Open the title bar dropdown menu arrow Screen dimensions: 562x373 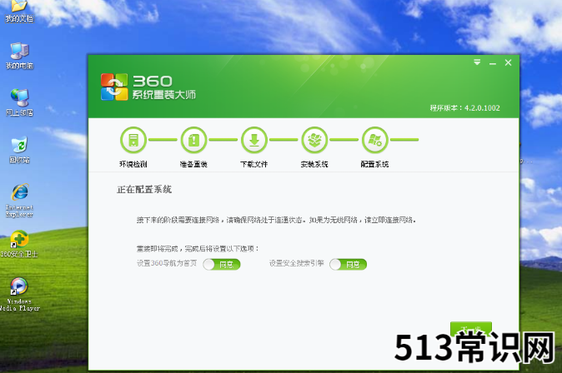click(477, 62)
